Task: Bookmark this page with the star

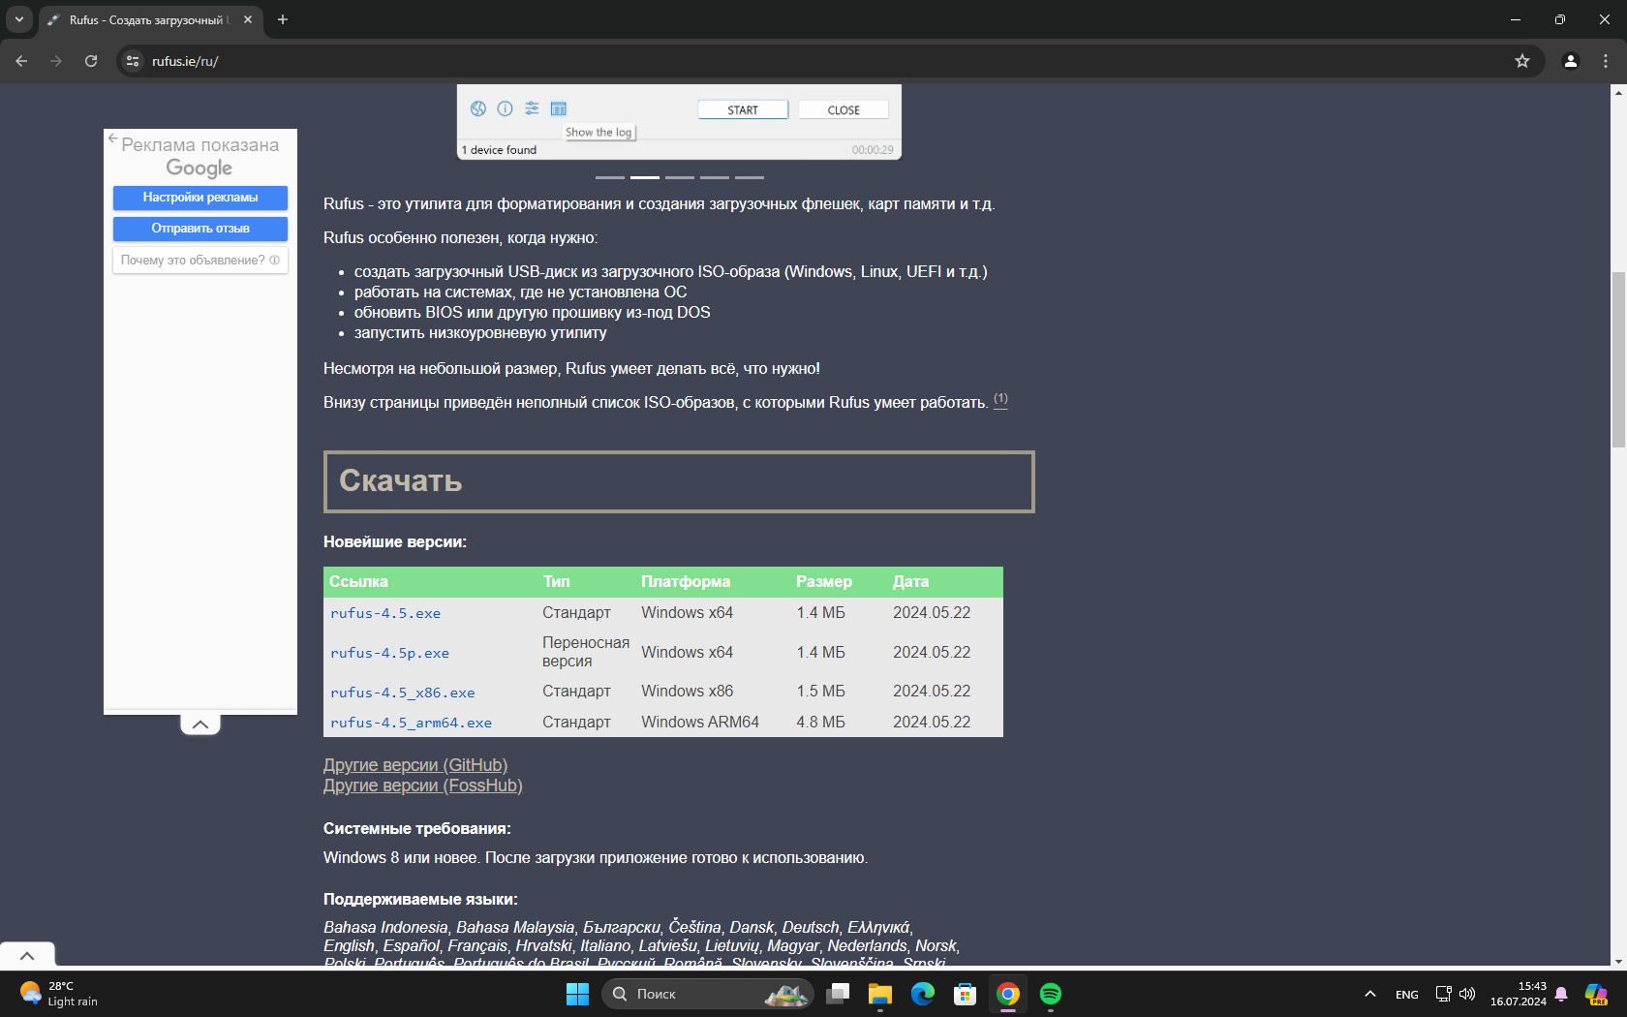Action: [1522, 61]
